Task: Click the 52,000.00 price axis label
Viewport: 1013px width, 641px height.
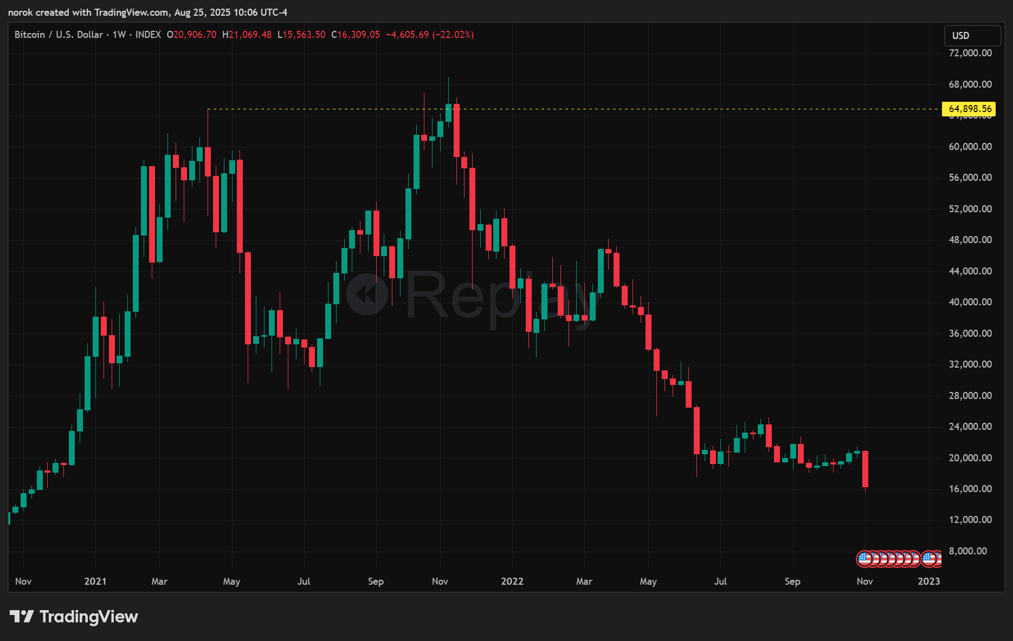Action: pyautogui.click(x=970, y=209)
